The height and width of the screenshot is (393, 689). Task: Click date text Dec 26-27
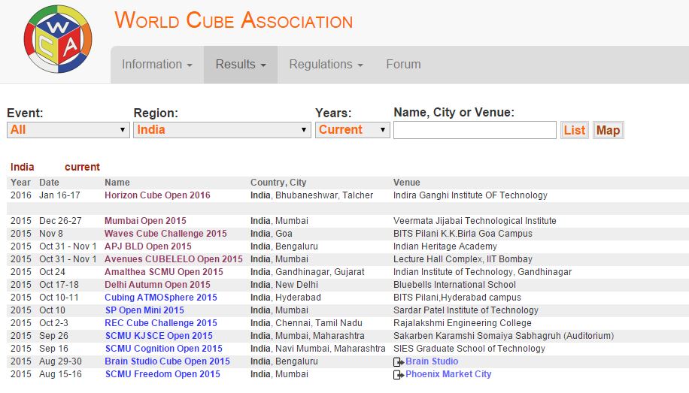pos(60,221)
